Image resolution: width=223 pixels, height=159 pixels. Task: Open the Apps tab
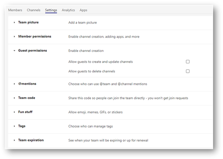pos(83,10)
